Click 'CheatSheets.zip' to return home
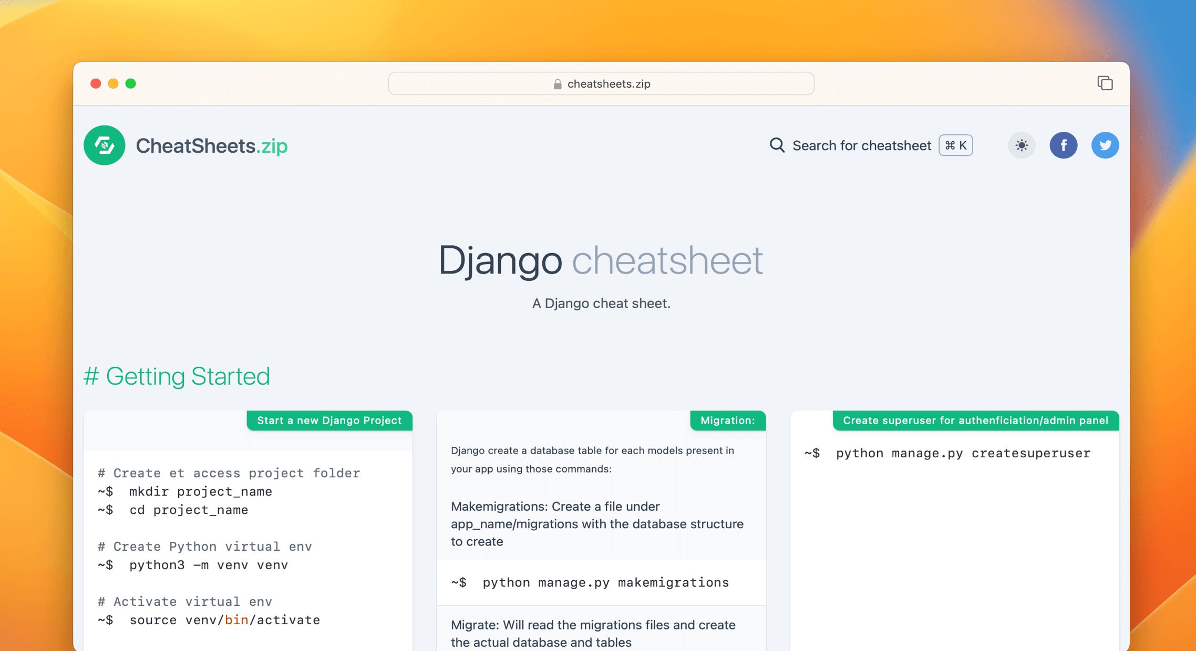 click(x=212, y=145)
